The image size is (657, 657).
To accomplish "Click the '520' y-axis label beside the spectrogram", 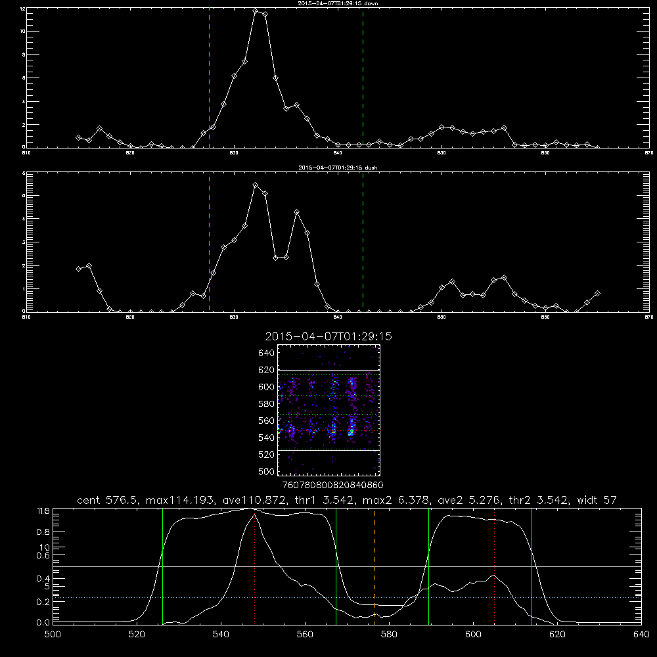I will (267, 455).
